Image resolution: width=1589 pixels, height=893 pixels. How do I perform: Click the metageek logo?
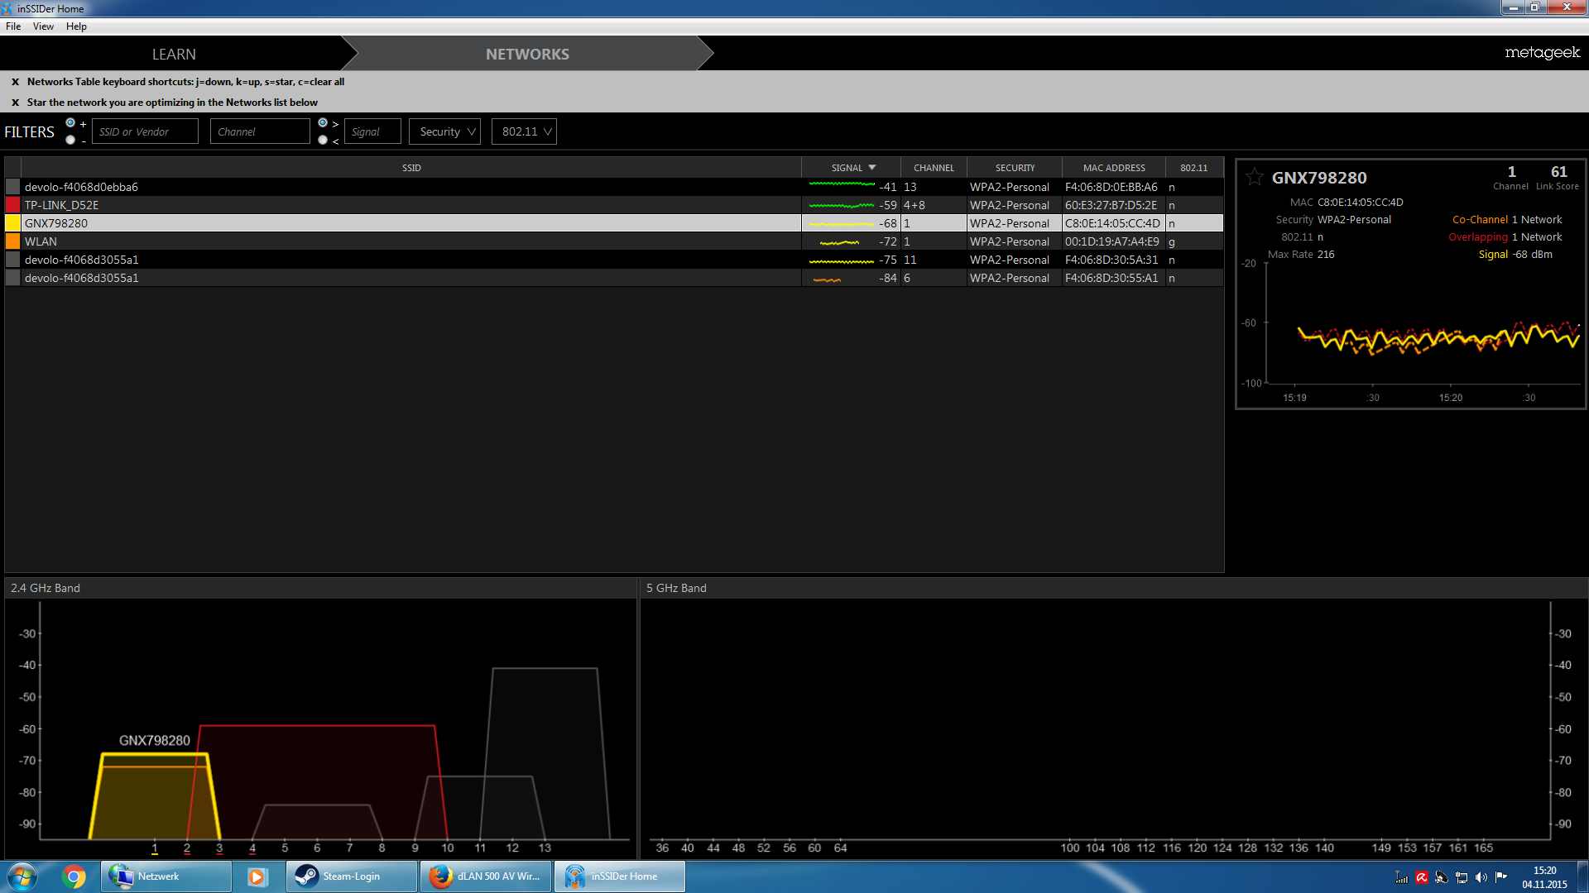tap(1542, 53)
